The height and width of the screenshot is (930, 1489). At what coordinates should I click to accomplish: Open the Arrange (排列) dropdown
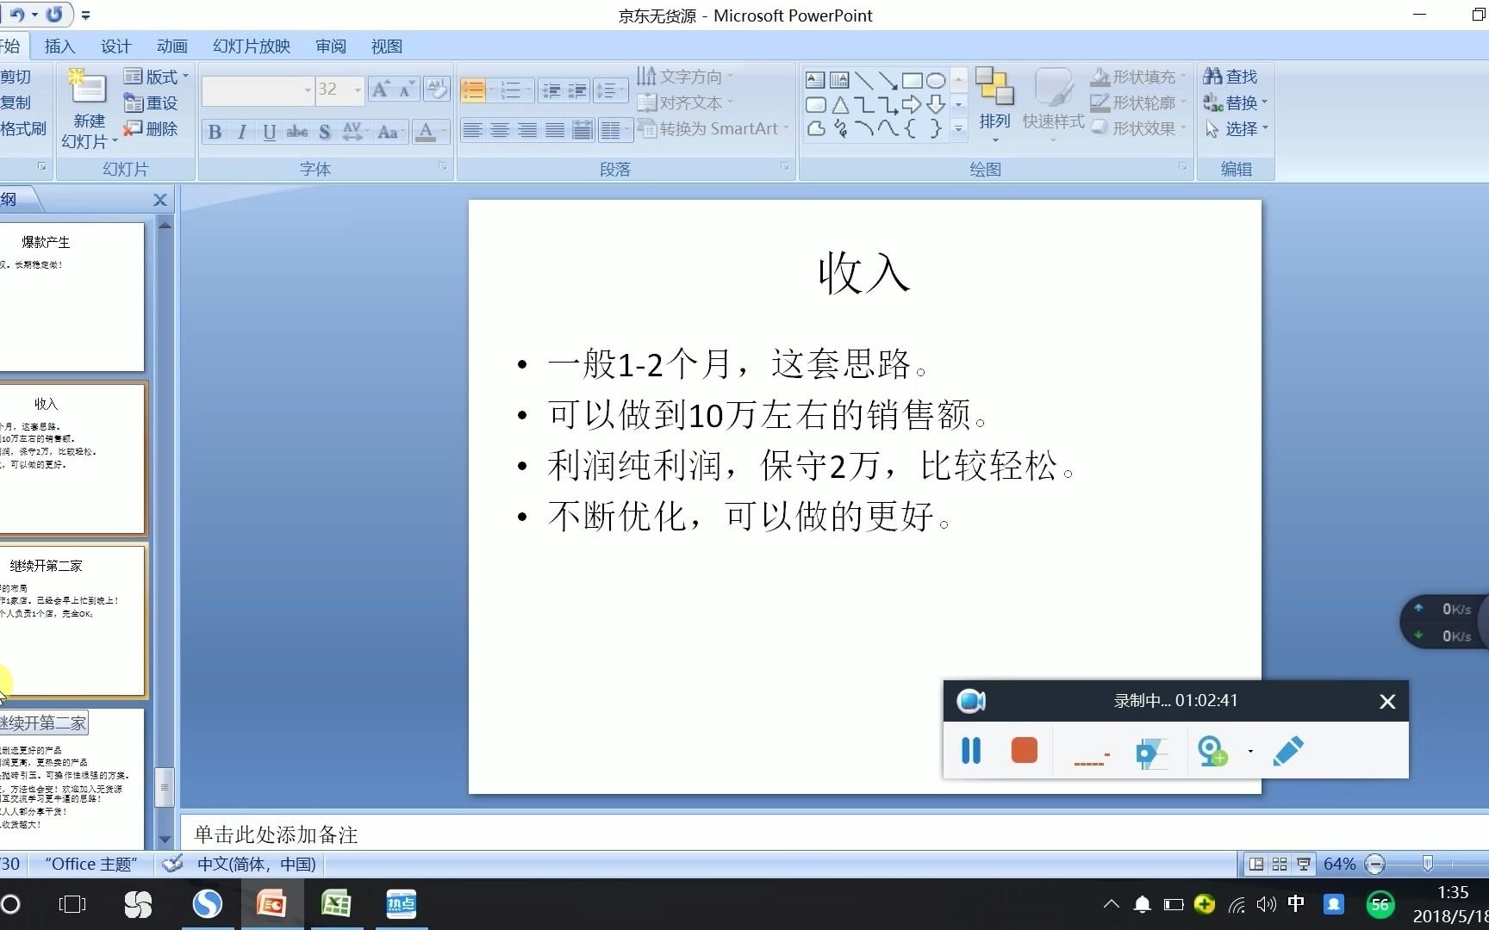994,103
